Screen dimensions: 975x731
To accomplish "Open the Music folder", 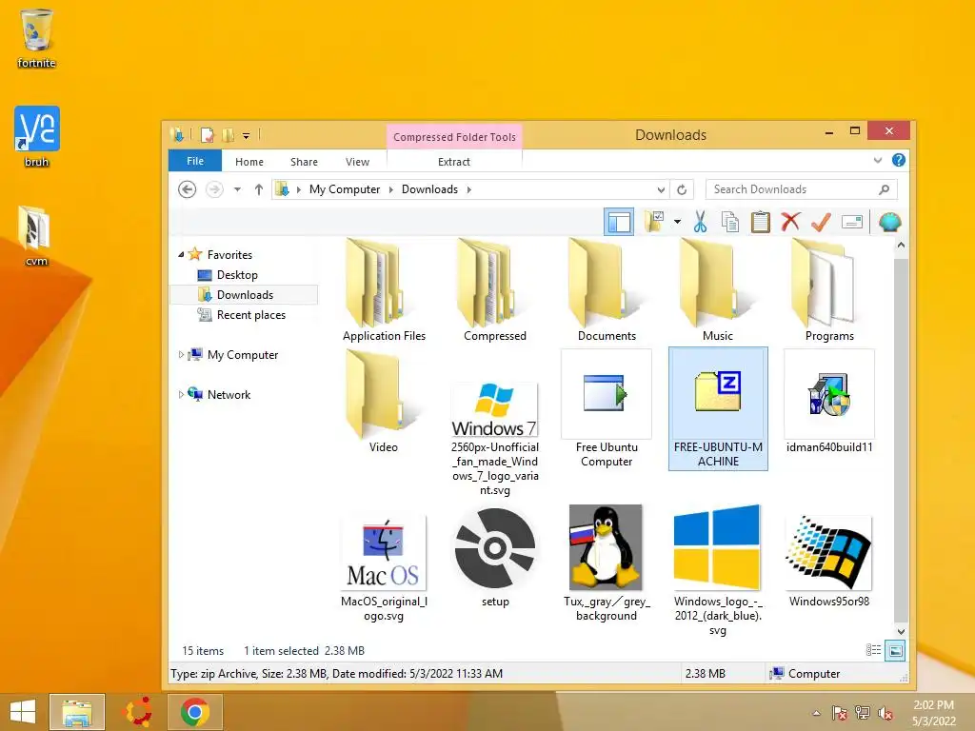I will [718, 289].
